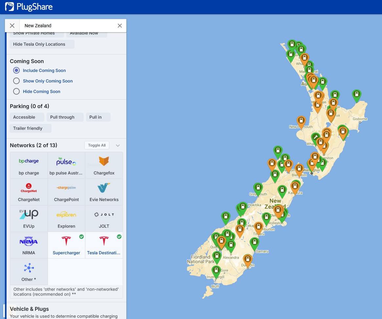Deselect the Supercharger network

click(66, 245)
